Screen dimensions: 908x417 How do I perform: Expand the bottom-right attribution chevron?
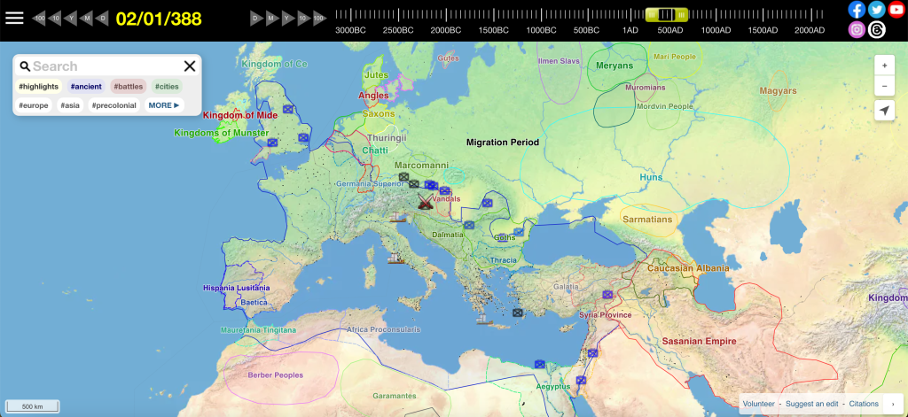tap(892, 404)
